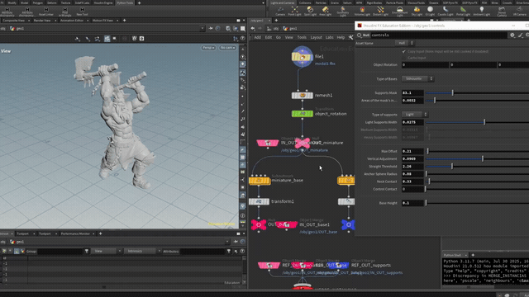The height and width of the screenshot is (297, 529).
Task: Click the Base Height value field
Action: pyautogui.click(x=412, y=203)
